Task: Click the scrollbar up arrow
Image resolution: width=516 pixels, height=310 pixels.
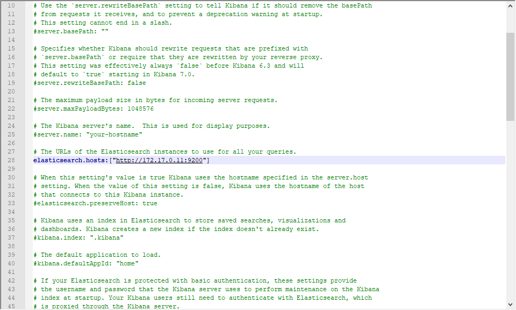Action: coord(510,5)
